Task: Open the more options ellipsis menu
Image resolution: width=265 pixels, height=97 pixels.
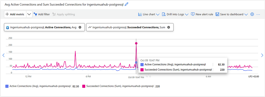Action: (258, 14)
